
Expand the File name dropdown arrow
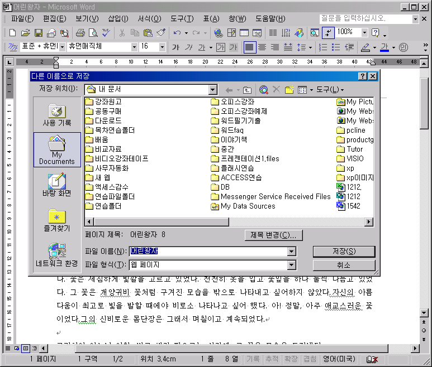292,251
